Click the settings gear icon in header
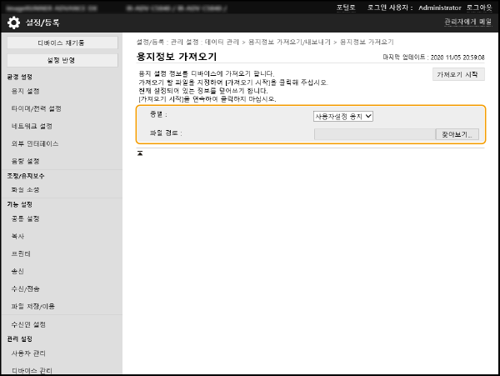The height and width of the screenshot is (376, 500). 13,23
